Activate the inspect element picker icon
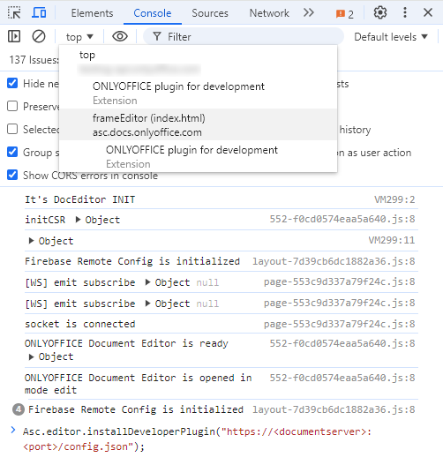 (x=14, y=12)
